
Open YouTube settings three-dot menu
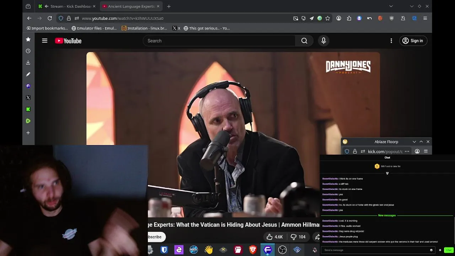(x=391, y=41)
